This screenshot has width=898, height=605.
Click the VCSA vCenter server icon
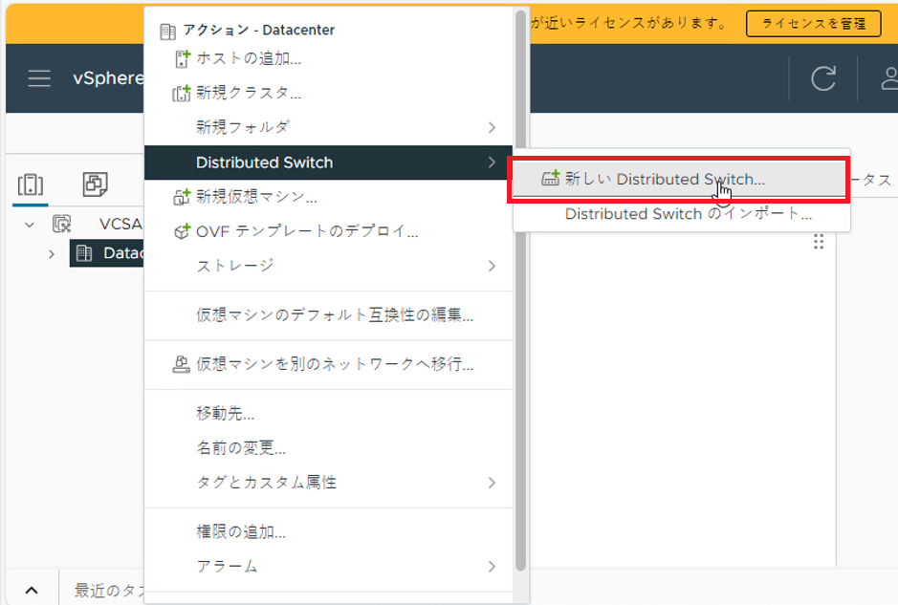pyautogui.click(x=62, y=224)
